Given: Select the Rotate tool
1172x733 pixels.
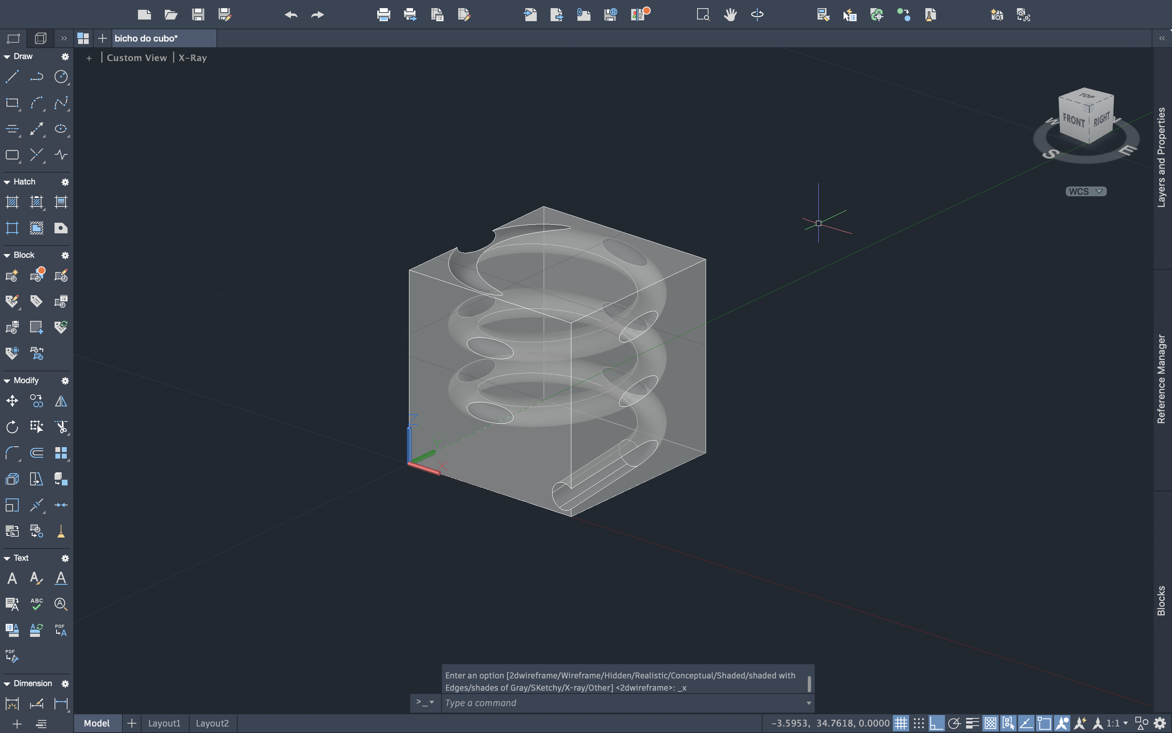Looking at the screenshot, I should click(x=12, y=427).
